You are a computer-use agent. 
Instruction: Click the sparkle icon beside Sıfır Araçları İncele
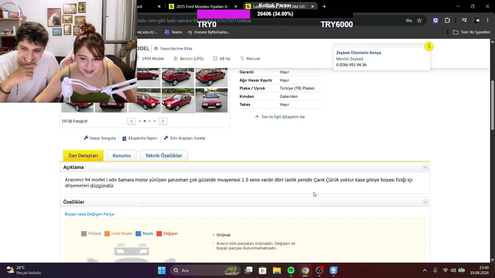[166, 138]
